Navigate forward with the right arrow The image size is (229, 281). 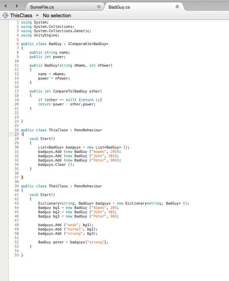(17, 6)
